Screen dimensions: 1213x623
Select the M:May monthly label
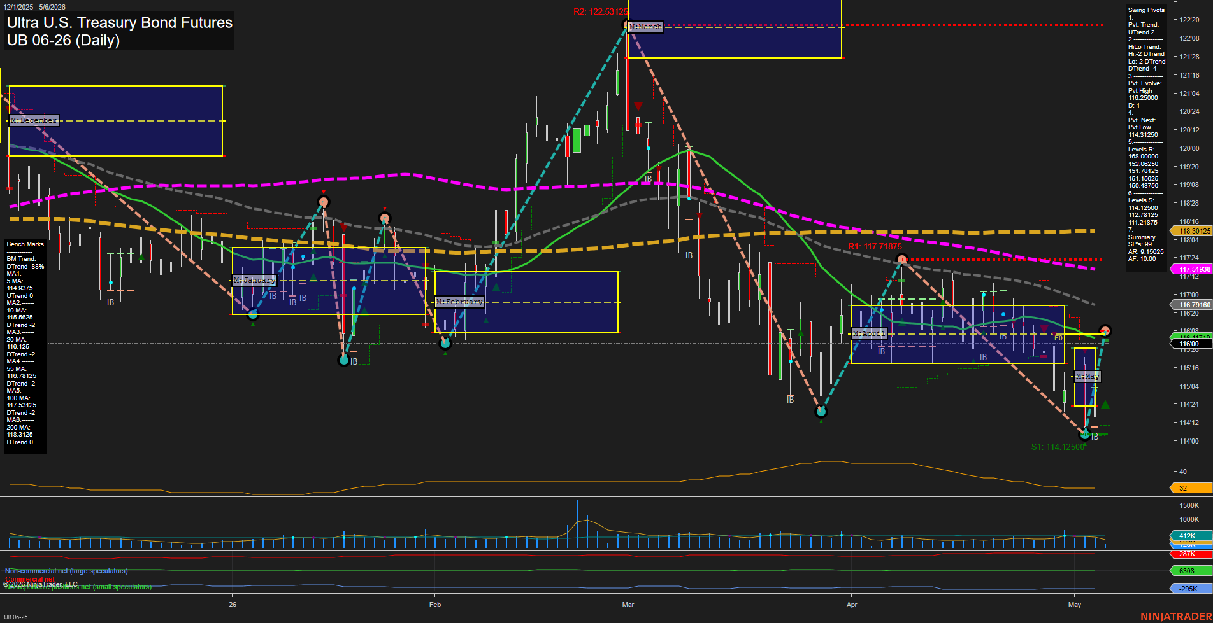1087,376
